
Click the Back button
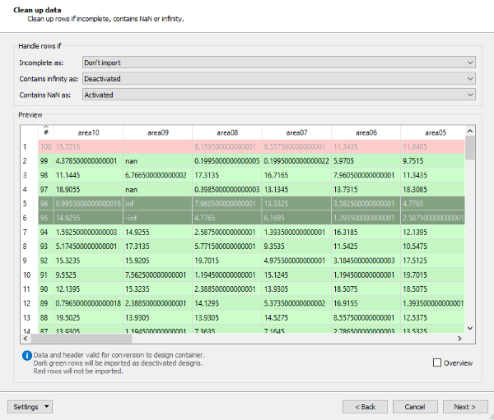click(365, 407)
